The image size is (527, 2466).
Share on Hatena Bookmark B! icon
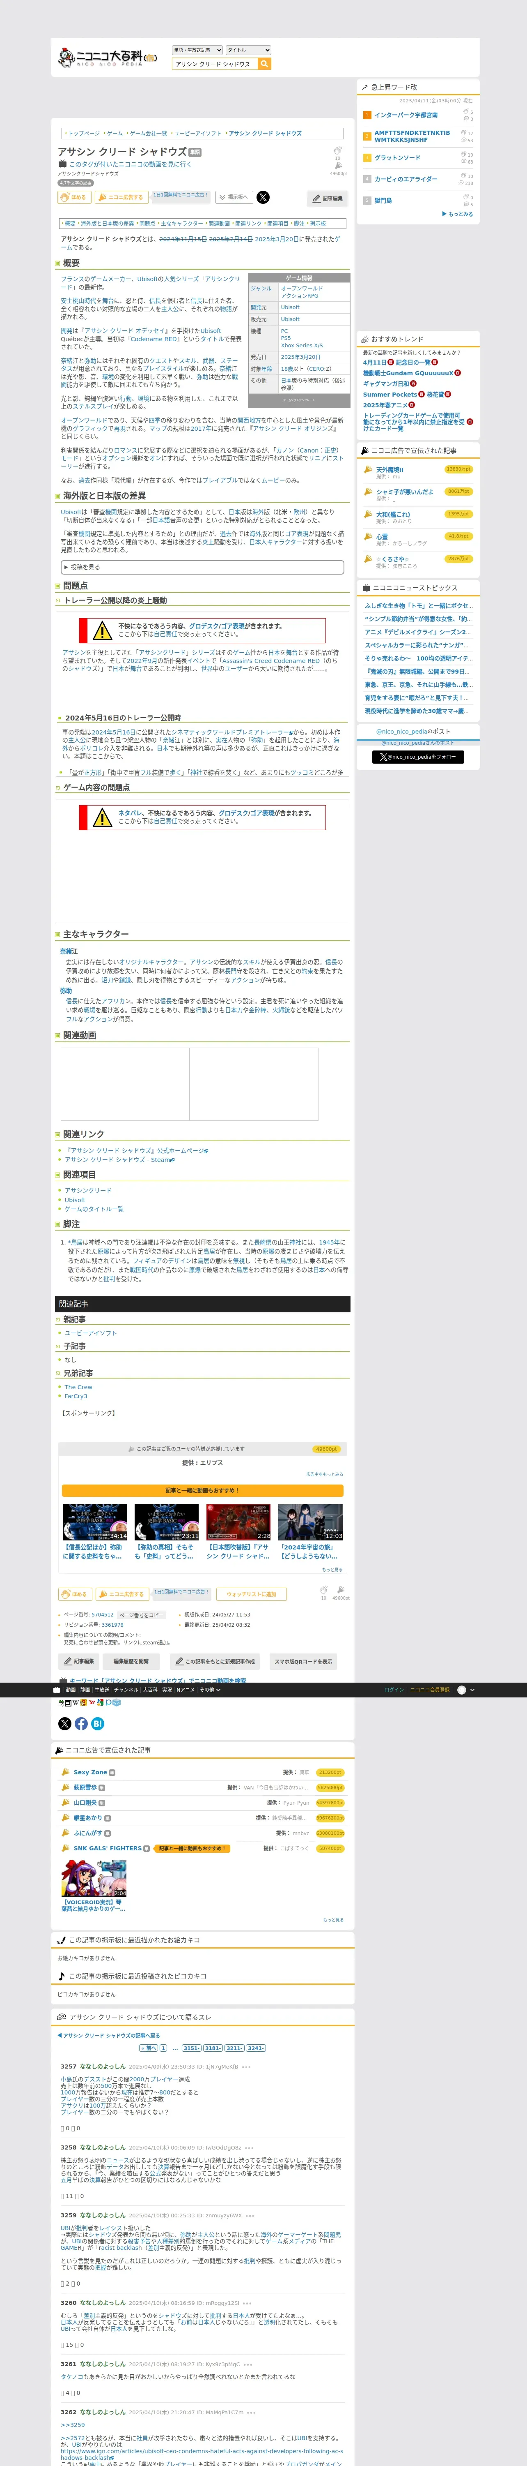pos(98,1723)
